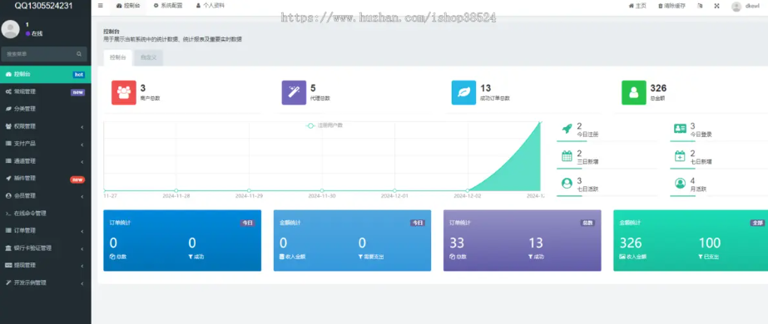Image resolution: width=768 pixels, height=324 pixels.
Task: Click the 清除缓存 button in header
Action: [x=671, y=6]
